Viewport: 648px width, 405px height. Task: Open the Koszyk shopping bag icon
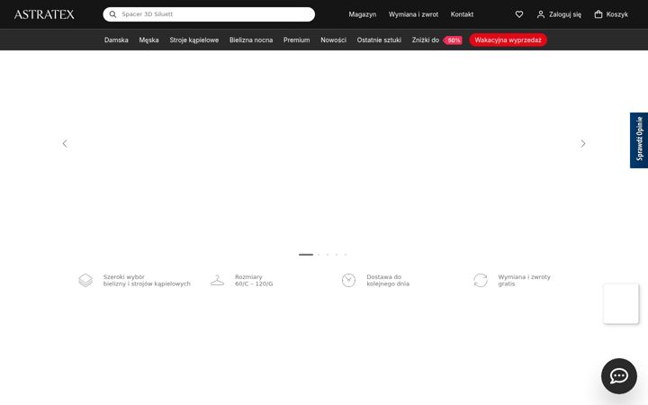(x=598, y=14)
